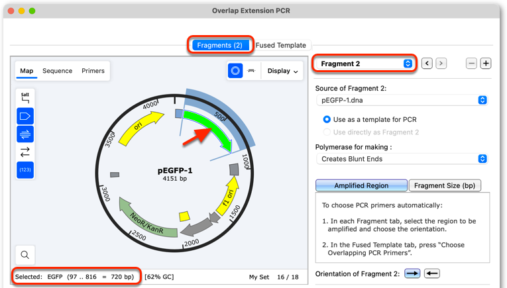507x288 pixels.
Task: Click the pEGFP-1 plasmid name label
Action: click(175, 170)
